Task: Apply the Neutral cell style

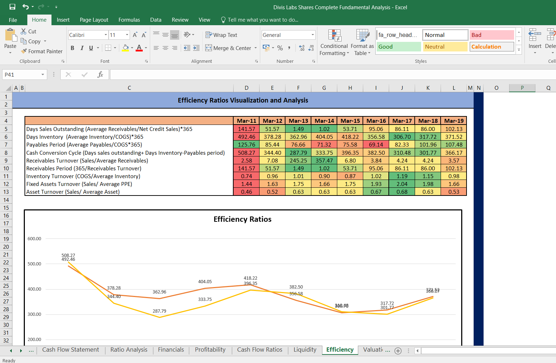Action: (445, 46)
